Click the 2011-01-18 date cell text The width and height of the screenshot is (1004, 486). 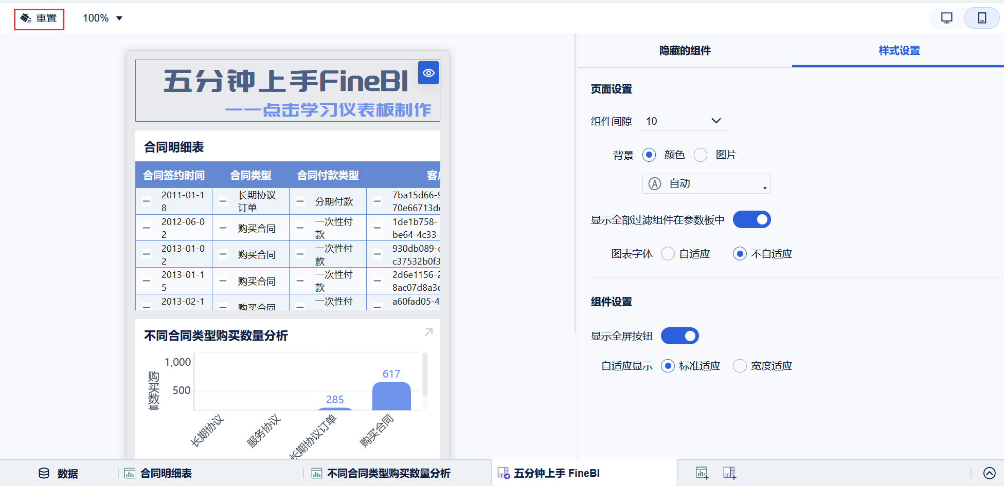tap(183, 201)
